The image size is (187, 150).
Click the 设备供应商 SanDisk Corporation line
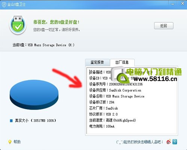115,90
